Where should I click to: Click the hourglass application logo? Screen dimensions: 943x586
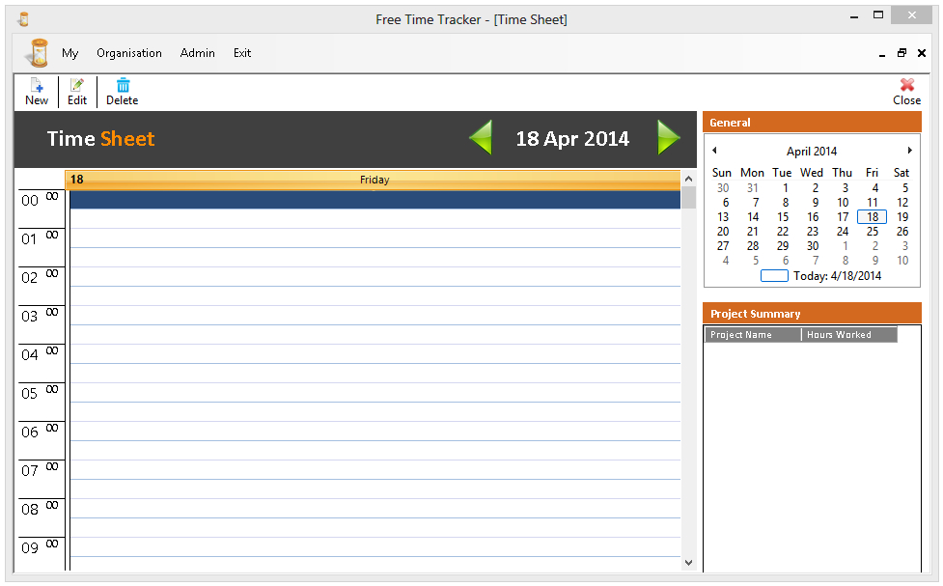pos(38,53)
